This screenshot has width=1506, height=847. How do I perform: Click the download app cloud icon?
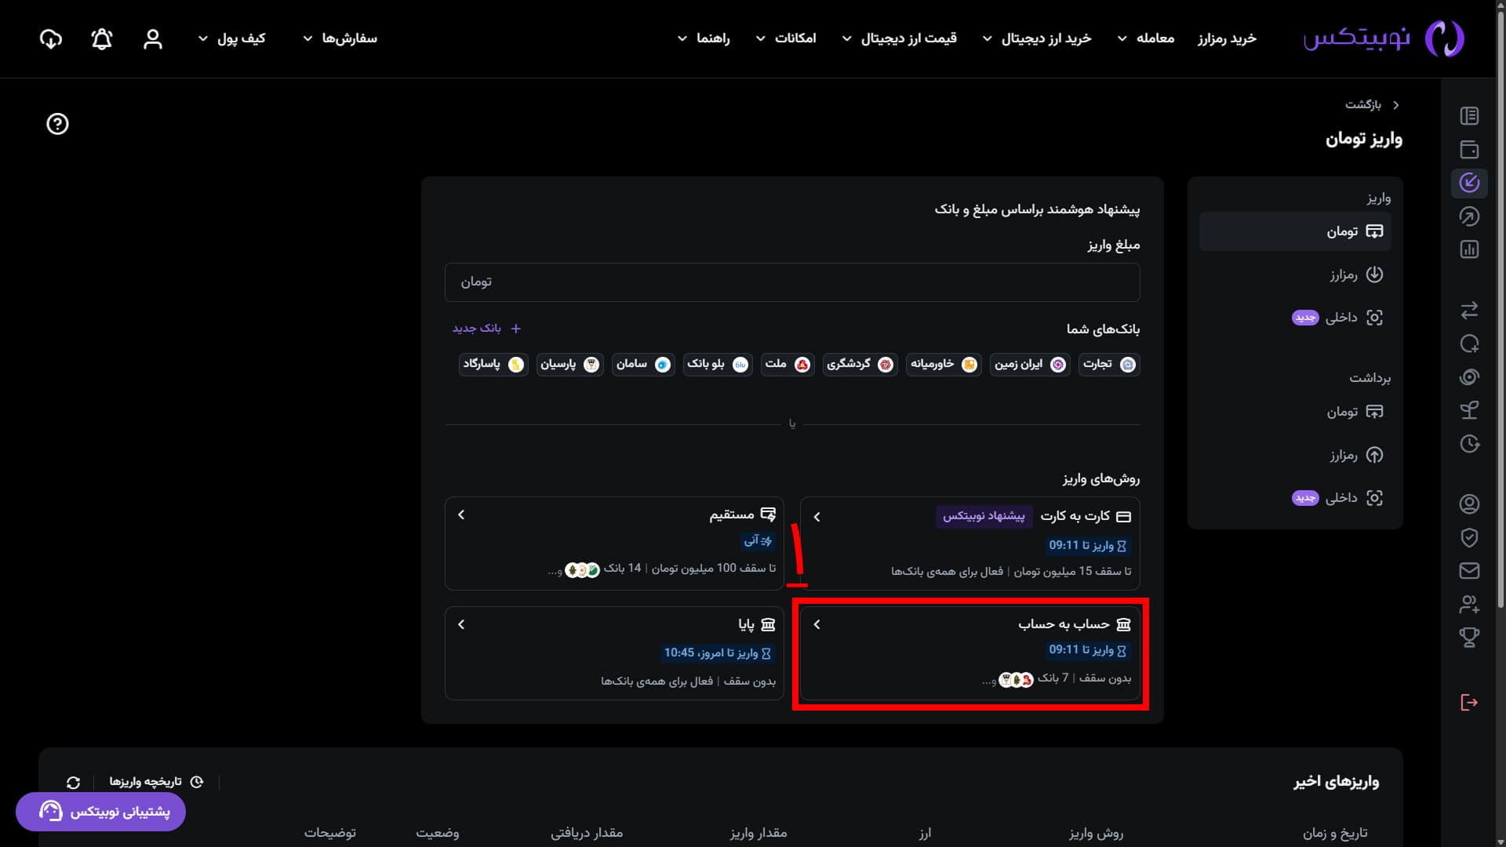pyautogui.click(x=51, y=39)
